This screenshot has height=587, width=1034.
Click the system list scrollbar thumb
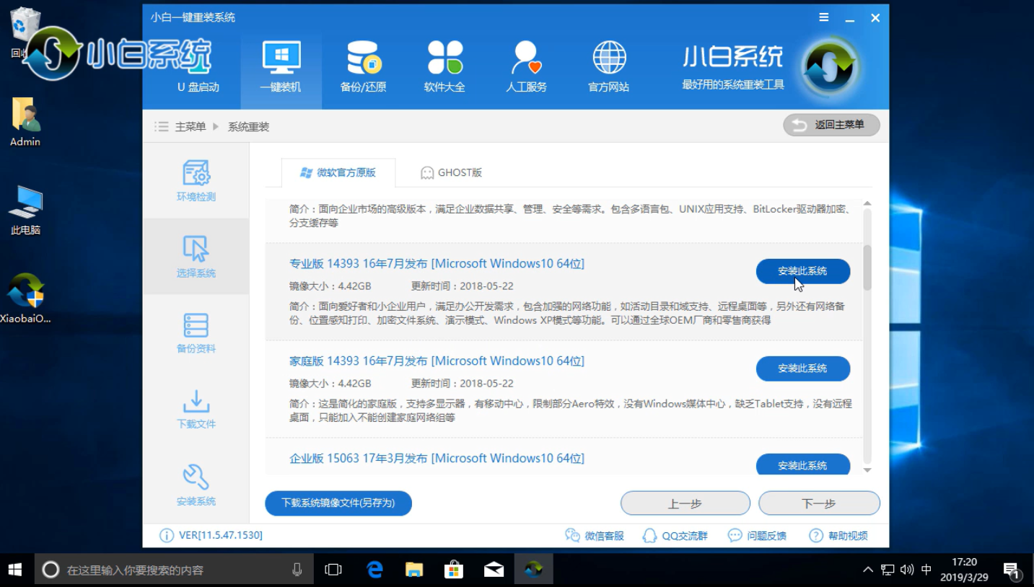coord(867,268)
